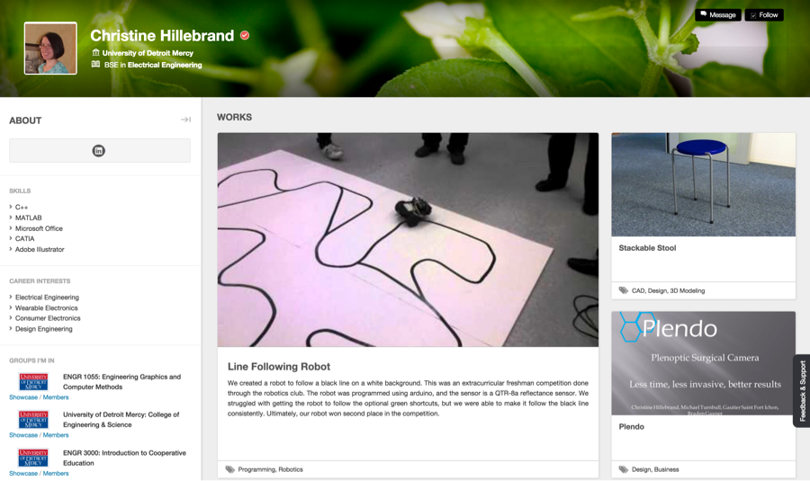Click the verified badge beside Christine Hillebrand
This screenshot has width=810, height=481.
point(245,35)
